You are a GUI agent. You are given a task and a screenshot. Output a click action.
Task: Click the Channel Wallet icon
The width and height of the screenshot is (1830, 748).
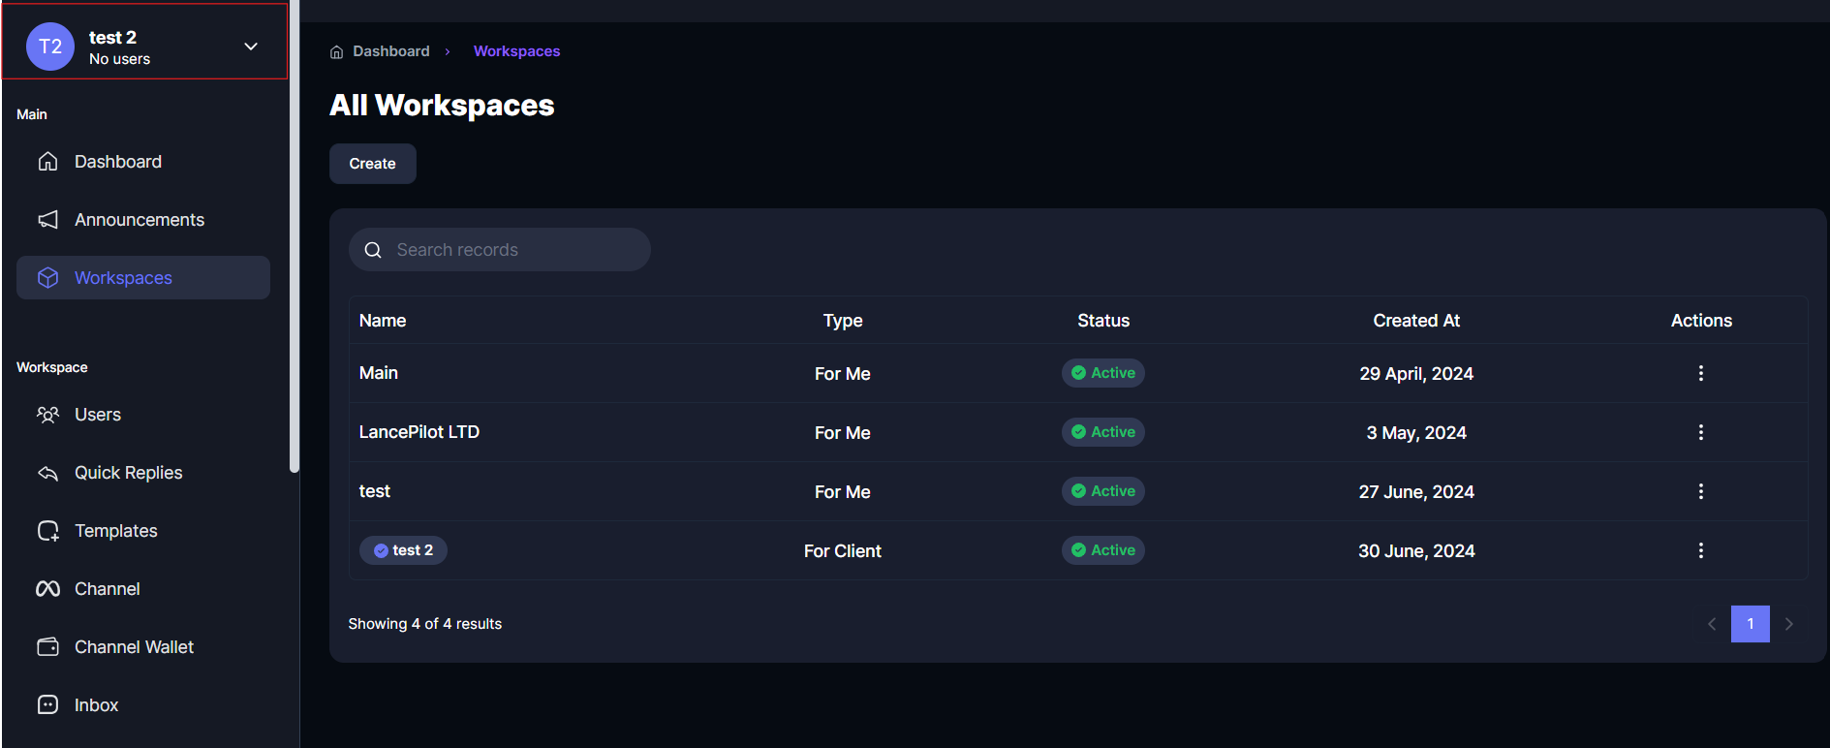point(47,647)
